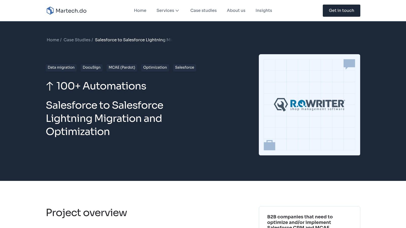Image resolution: width=406 pixels, height=228 pixels.
Task: Expand the Services dropdown menu
Action: click(168, 10)
